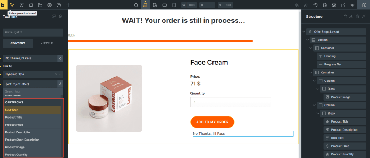This screenshot has width=370, height=158.
Task: Click the add element plus icon
Action: pos(68,5)
